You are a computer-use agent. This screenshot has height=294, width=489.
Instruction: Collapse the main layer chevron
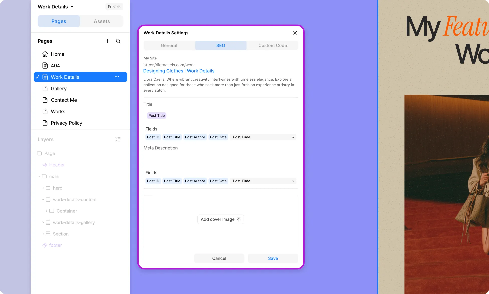[x=39, y=176]
